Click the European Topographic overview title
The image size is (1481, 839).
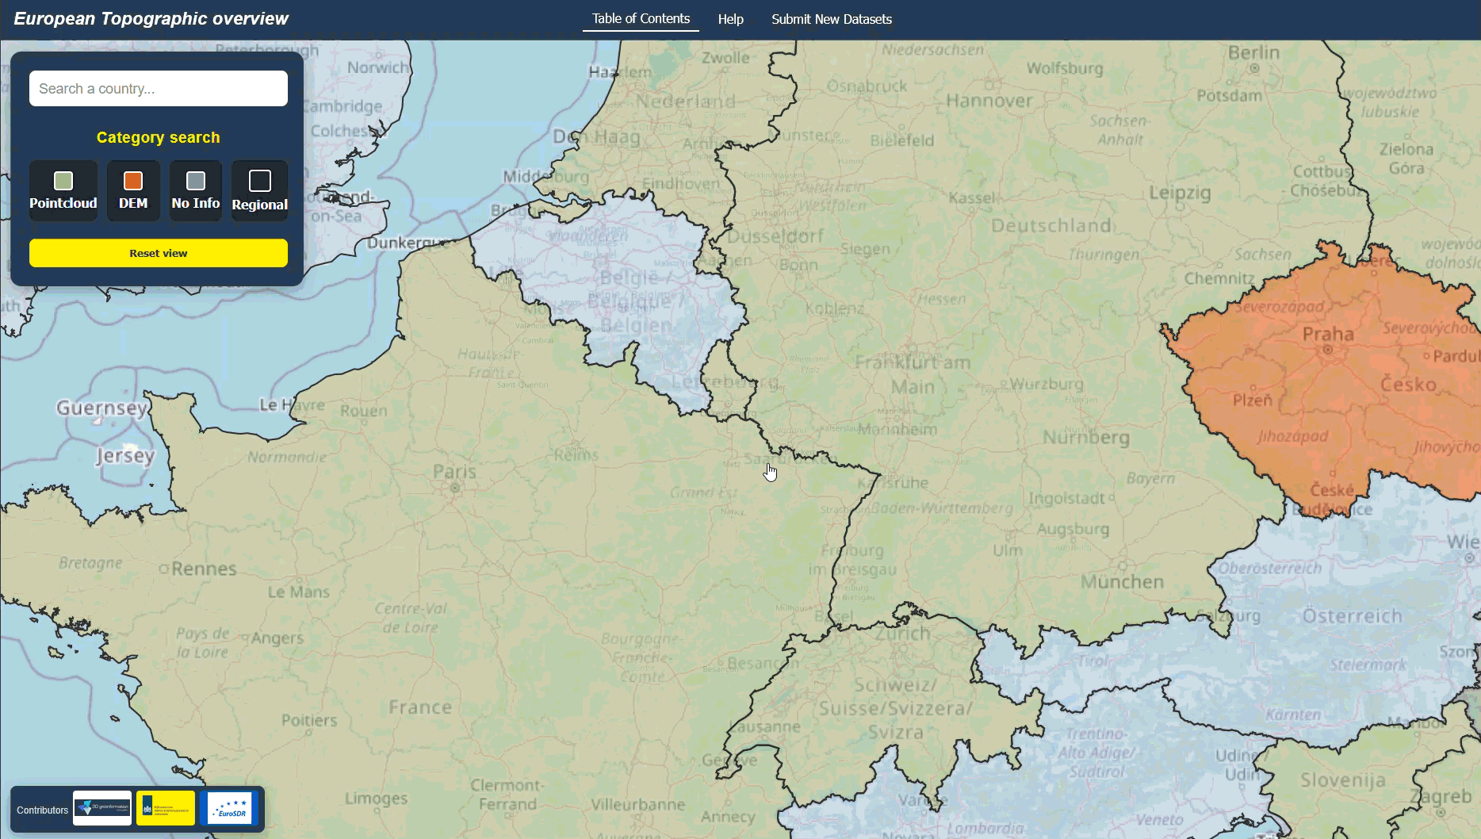point(151,17)
